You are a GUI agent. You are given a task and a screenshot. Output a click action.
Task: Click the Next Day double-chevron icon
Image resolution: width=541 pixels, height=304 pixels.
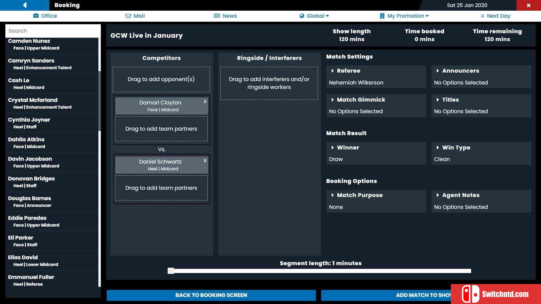pyautogui.click(x=483, y=16)
